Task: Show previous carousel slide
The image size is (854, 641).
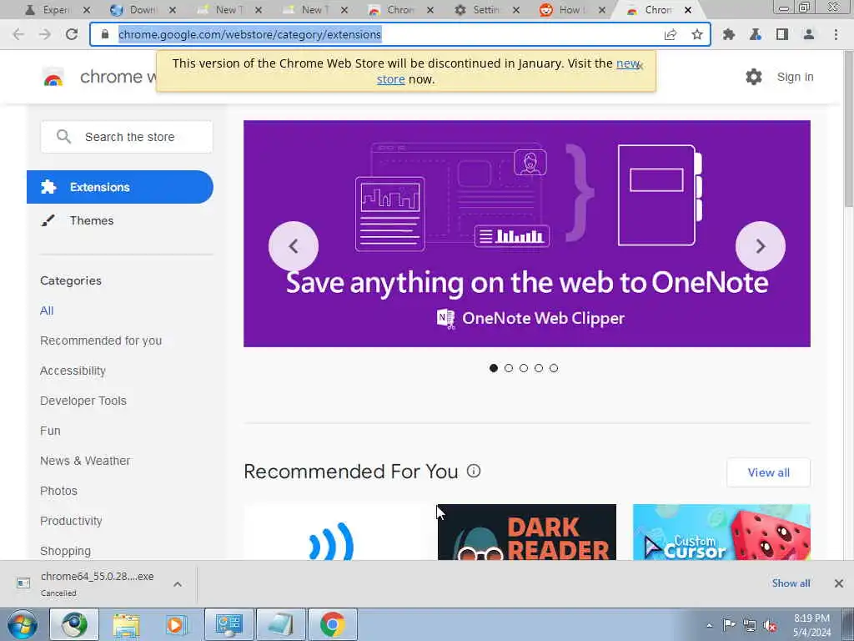Action: coord(294,246)
